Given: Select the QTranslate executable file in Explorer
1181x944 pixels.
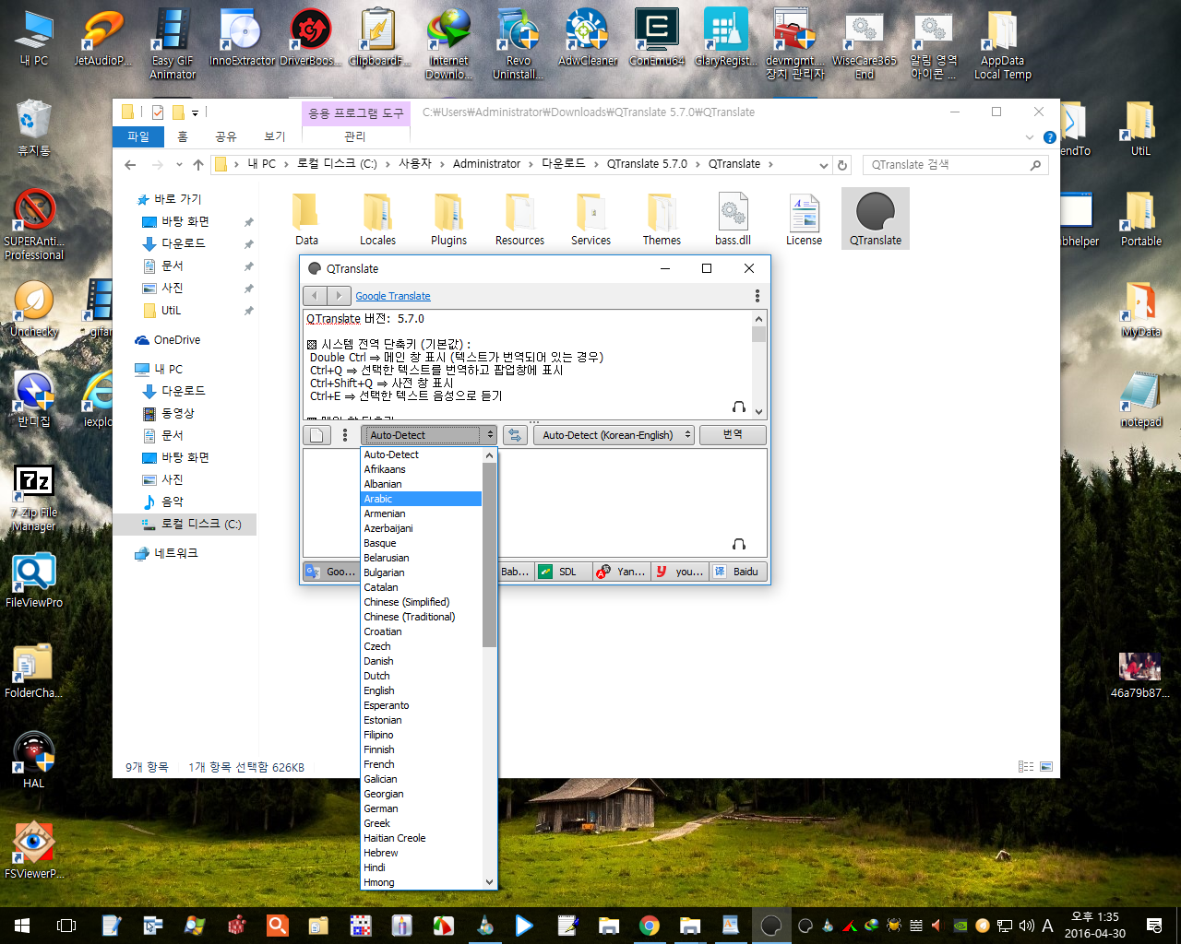Looking at the screenshot, I should [876, 218].
